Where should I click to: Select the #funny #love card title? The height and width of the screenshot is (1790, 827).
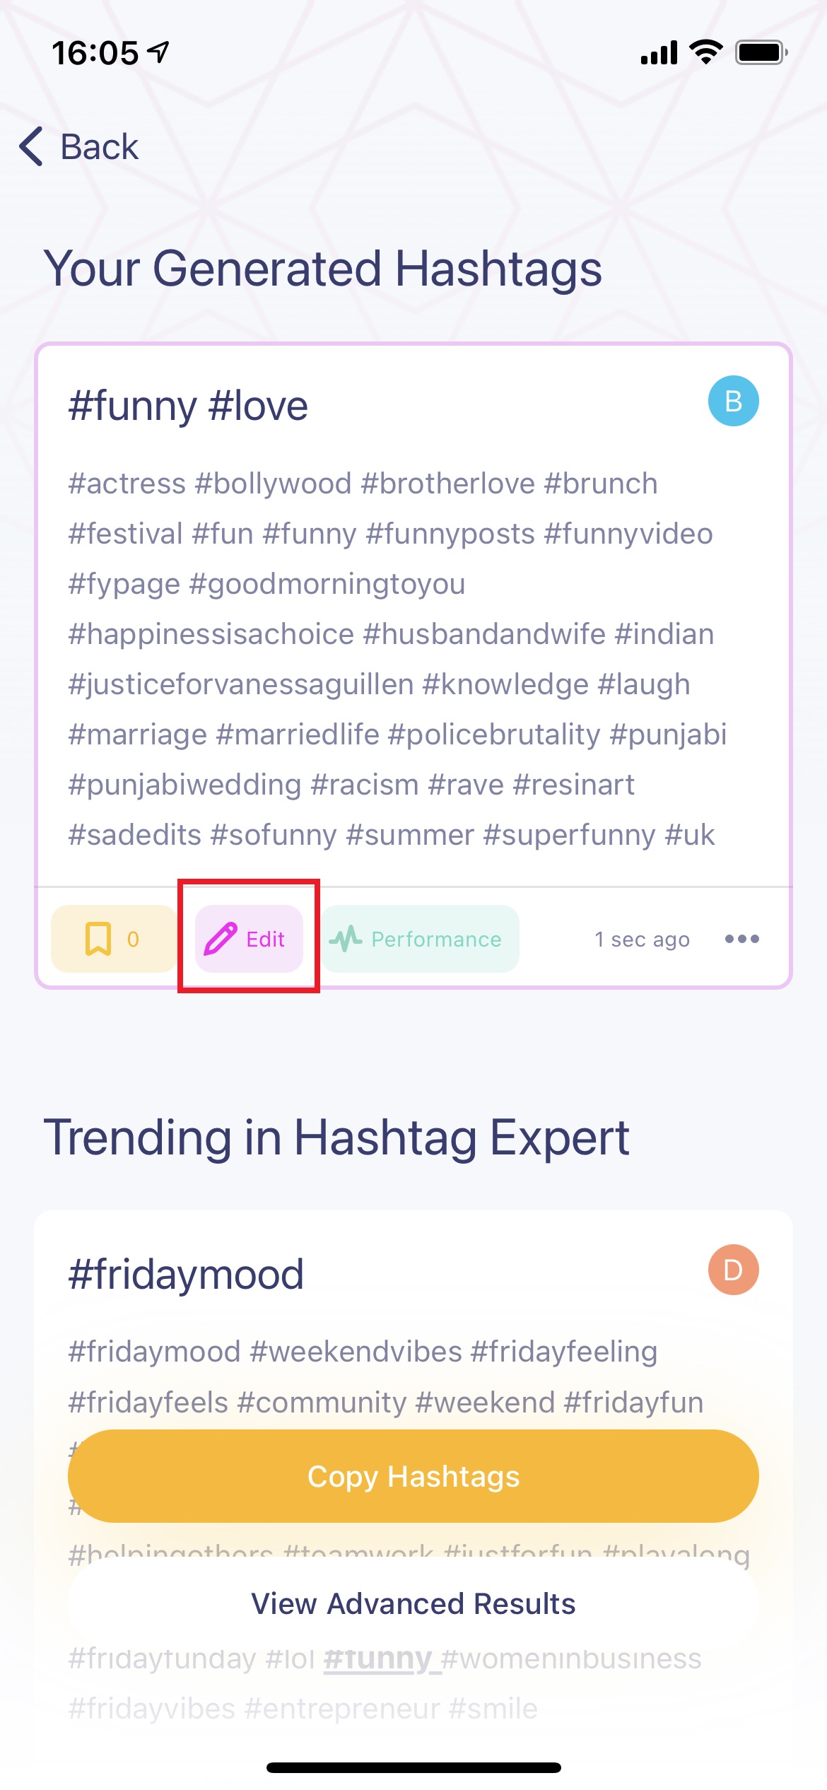click(x=188, y=406)
